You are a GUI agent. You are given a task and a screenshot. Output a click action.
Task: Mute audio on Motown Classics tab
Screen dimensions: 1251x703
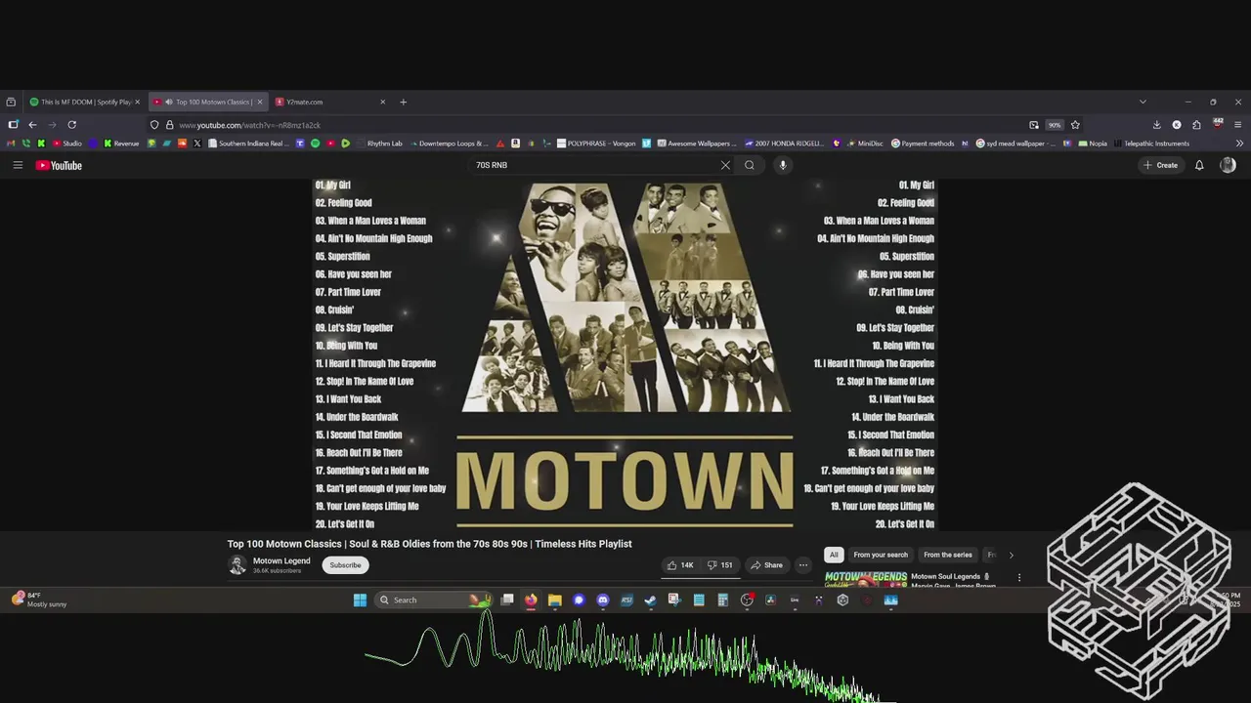point(169,102)
